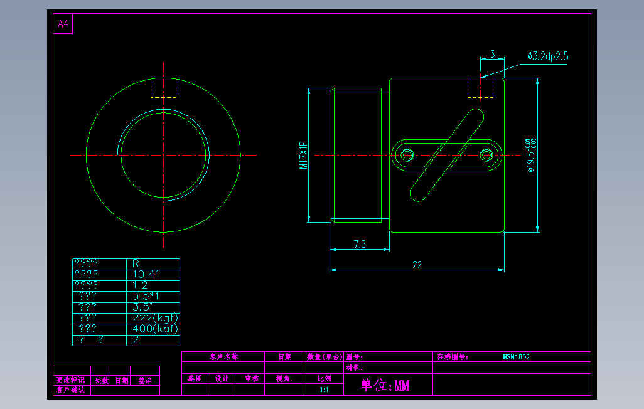Screen dimensions: 644x409
Task: Select the 日期 header next to 客户名称
Action: [x=285, y=357]
